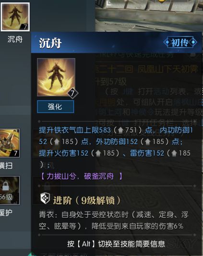Viewport: 203px width, 256px height.
Task: Click the level 7 badge on the 横扫 icon
Action: [15, 153]
